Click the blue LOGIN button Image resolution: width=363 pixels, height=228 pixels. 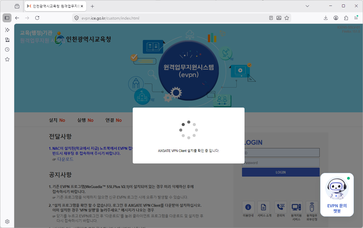281,172
